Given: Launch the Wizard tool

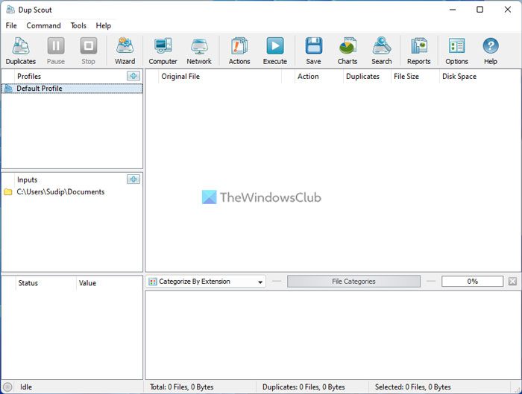Looking at the screenshot, I should click(x=125, y=51).
